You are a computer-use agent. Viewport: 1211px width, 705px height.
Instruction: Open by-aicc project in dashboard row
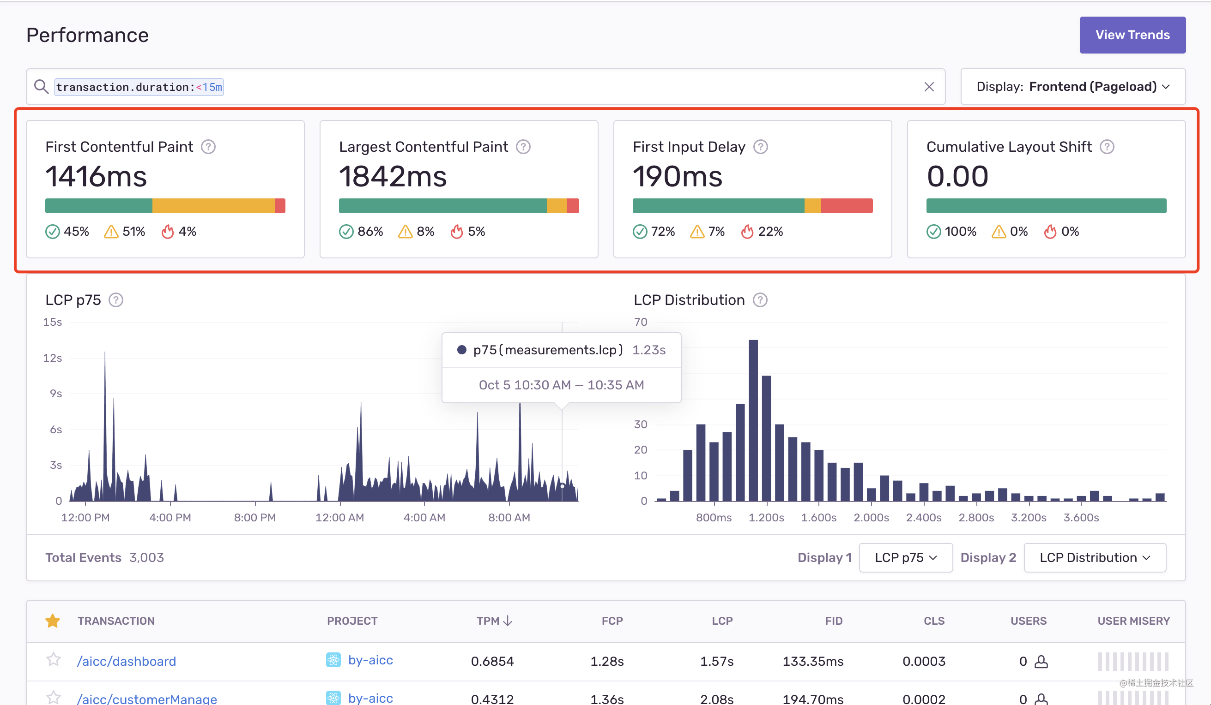[x=370, y=660]
